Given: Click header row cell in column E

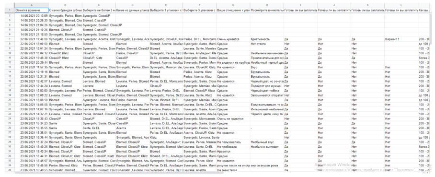Looking at the screenshot, I should (x=166, y=10).
